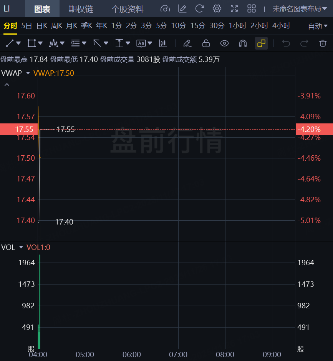The height and width of the screenshot is (361, 333).
Task: Select the arrow annotation tool
Action: click(x=97, y=43)
